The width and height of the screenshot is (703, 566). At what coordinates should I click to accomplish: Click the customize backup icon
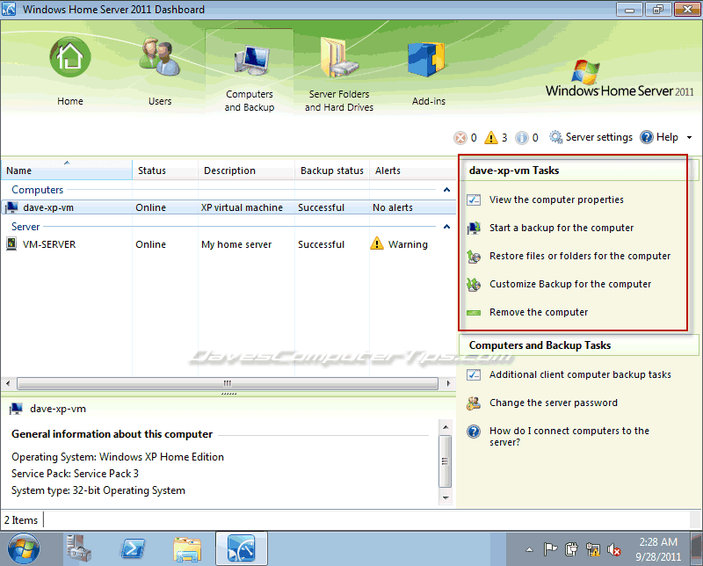coord(474,285)
